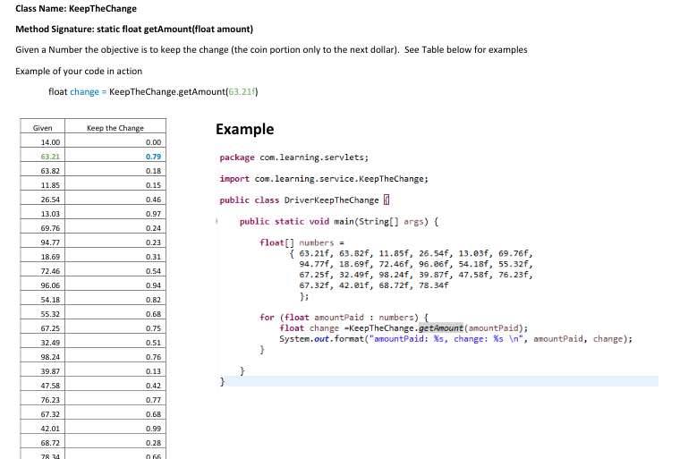Click the 'System.out.format' code line
The height and width of the screenshot is (459, 688).
click(456, 339)
